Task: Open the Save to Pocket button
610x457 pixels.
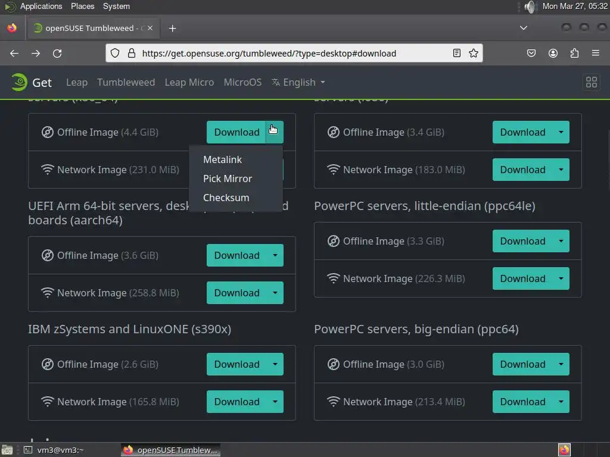Action: pyautogui.click(x=531, y=53)
